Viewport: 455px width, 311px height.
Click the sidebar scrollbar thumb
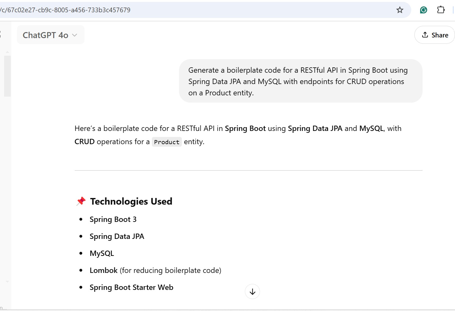coord(7,76)
